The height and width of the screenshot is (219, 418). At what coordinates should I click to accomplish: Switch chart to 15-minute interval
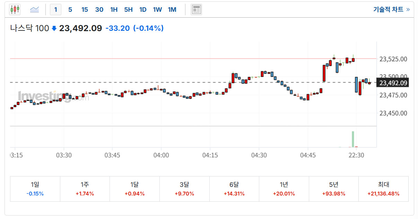[x=85, y=10]
